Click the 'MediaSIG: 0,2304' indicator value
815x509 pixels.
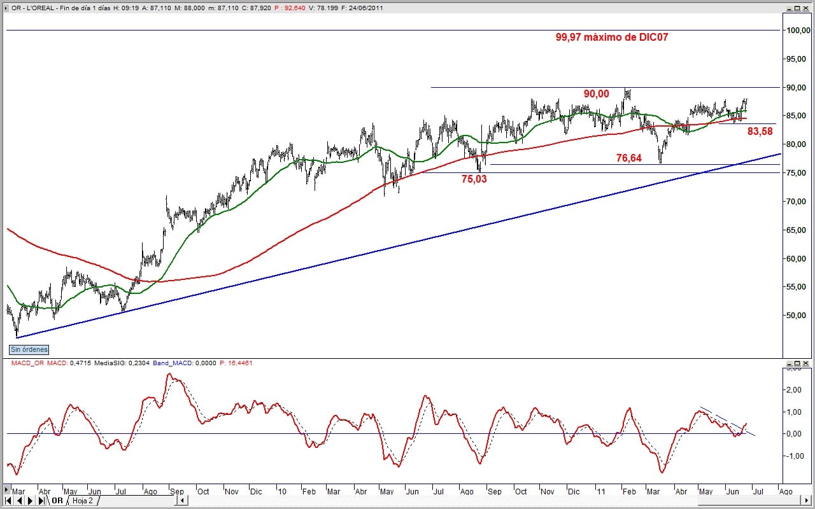[x=124, y=363]
